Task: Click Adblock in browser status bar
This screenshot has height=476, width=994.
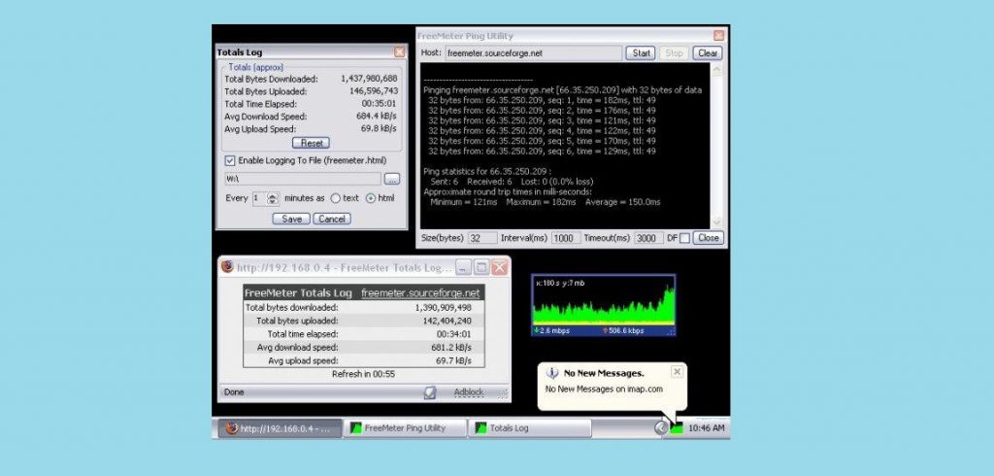Action: tap(469, 392)
